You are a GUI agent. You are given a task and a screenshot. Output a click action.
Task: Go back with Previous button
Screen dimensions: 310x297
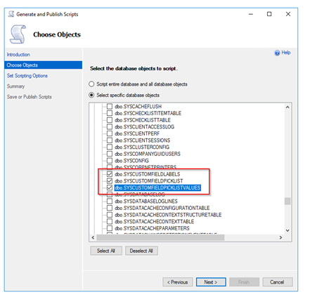tap(178, 282)
